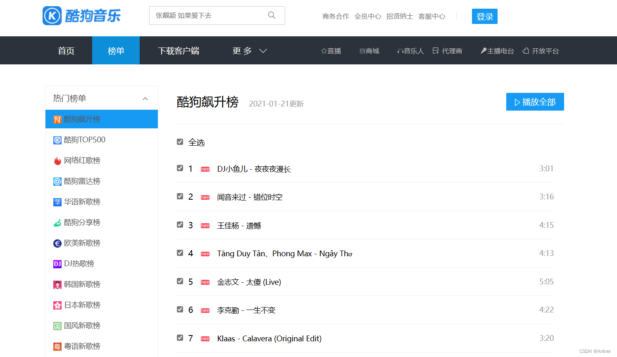Click the 欧美新歌榜 round icon

click(57, 244)
